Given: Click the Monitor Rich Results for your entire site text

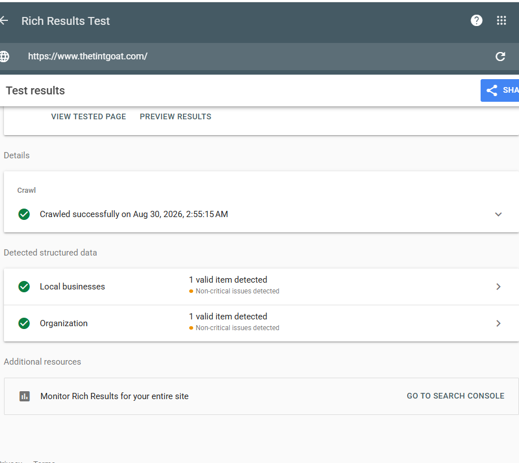Looking at the screenshot, I should [x=114, y=396].
